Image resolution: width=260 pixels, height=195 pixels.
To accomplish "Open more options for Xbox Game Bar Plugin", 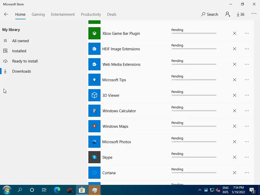I will pyautogui.click(x=247, y=33).
